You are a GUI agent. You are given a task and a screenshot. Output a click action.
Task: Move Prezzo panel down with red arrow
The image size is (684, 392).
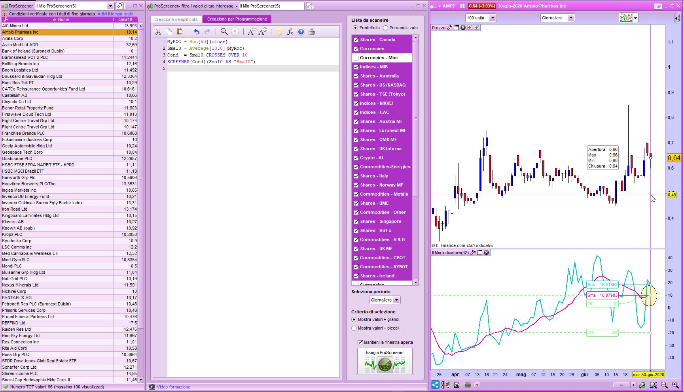click(470, 28)
